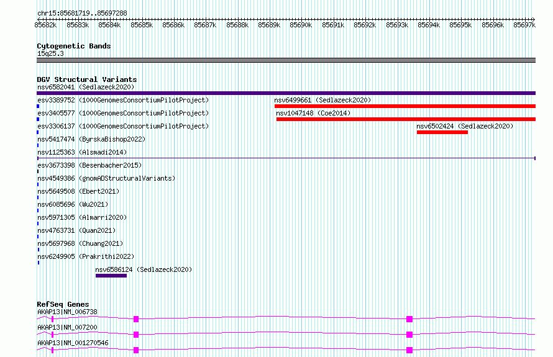This screenshot has width=553, height=357.
Task: Open the esv3389752 variant label
Action: [x=123, y=100]
